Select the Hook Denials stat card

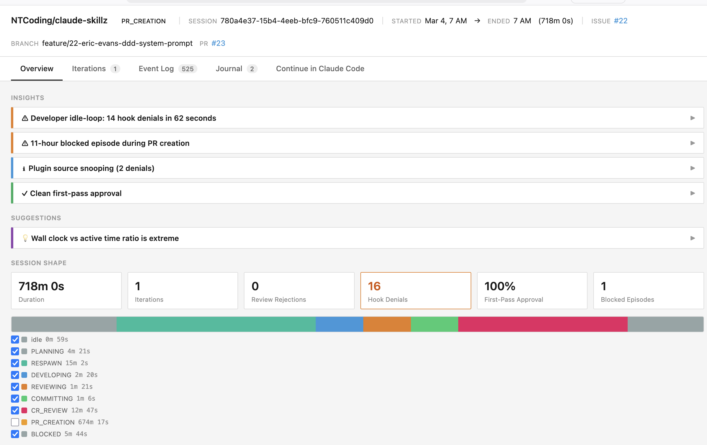416,291
